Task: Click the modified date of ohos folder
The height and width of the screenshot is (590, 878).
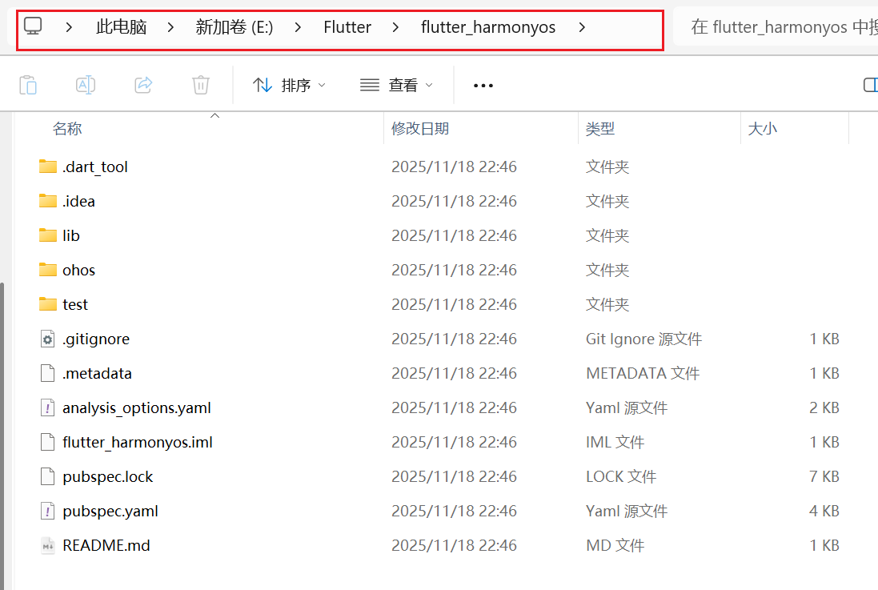Action: tap(454, 270)
